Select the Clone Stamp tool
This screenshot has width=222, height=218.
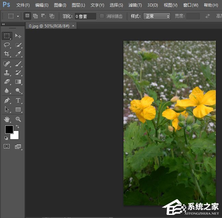7,73
